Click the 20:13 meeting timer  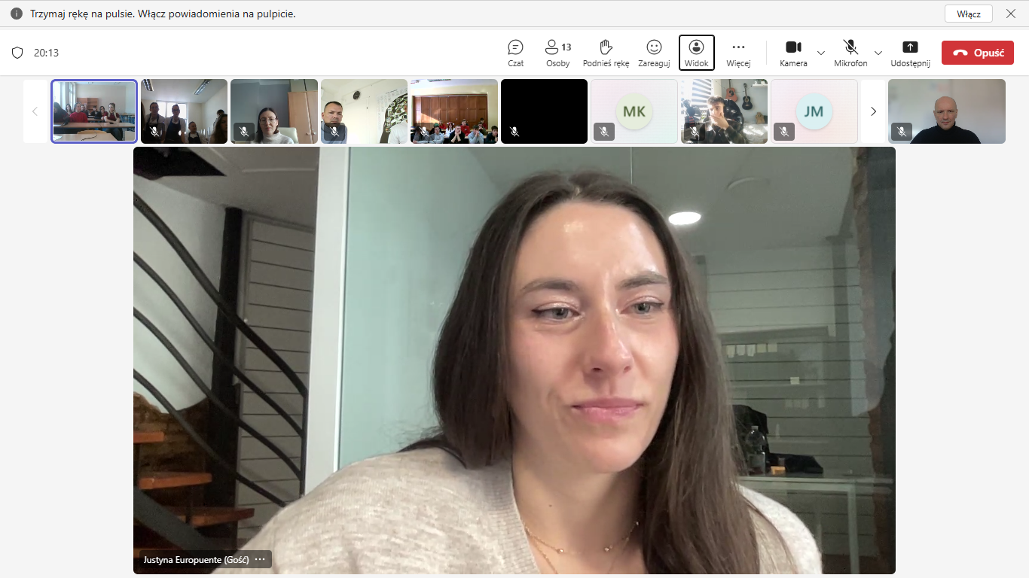click(x=46, y=53)
